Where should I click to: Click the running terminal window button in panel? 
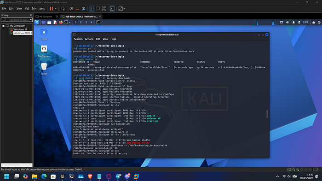(x=98, y=22)
